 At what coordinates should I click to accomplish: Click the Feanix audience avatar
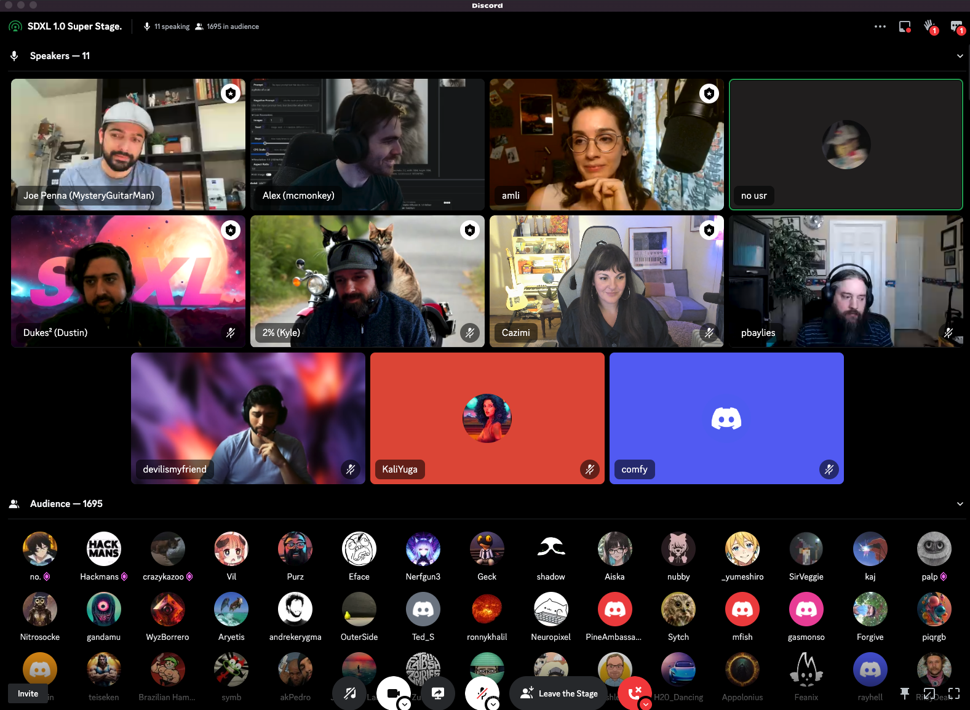pyautogui.click(x=806, y=669)
